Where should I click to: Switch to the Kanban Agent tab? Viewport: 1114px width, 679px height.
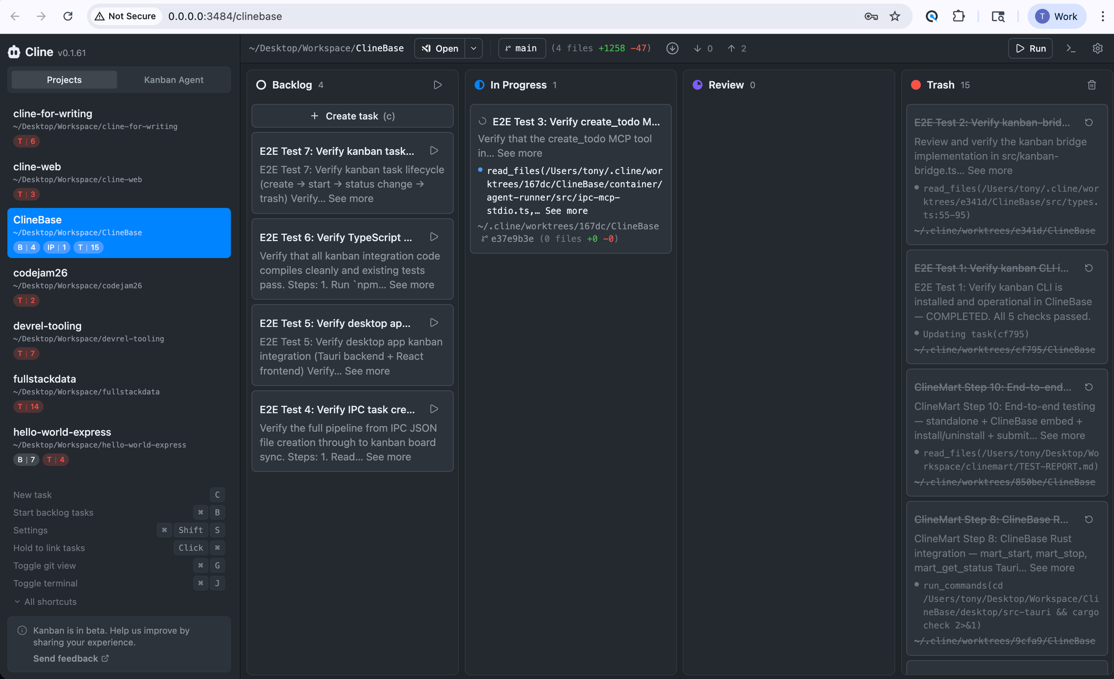click(174, 80)
